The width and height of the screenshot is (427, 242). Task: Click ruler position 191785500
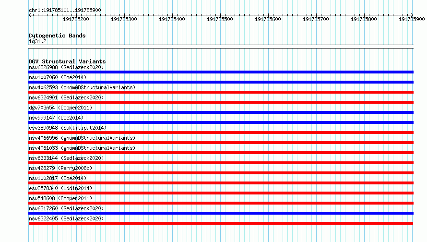(220, 19)
